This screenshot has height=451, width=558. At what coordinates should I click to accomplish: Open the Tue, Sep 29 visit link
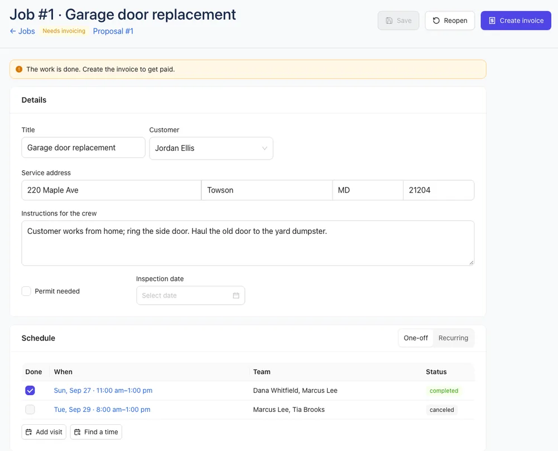click(x=102, y=409)
